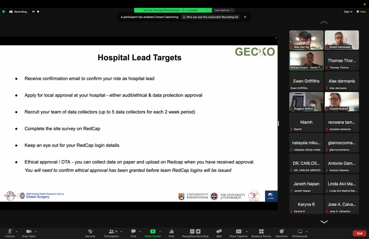Screen dimensions: 369x239
Task: Pause the recording from bottom toolbar
Action: pos(192,231)
